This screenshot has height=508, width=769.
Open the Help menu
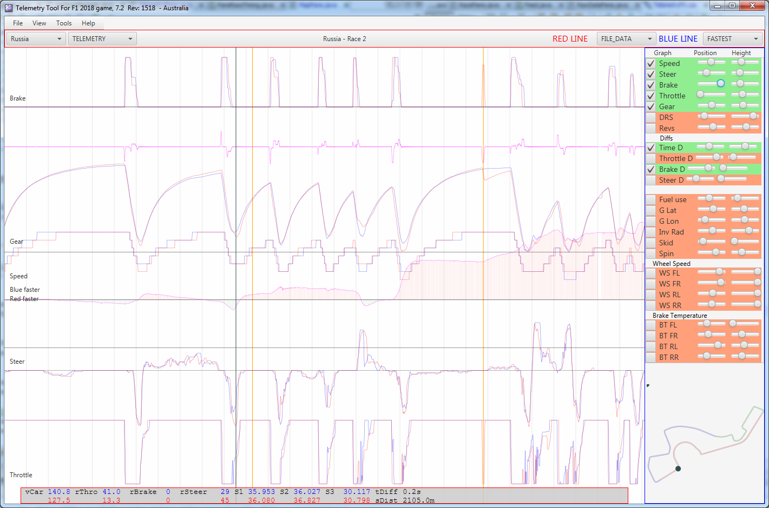[88, 23]
